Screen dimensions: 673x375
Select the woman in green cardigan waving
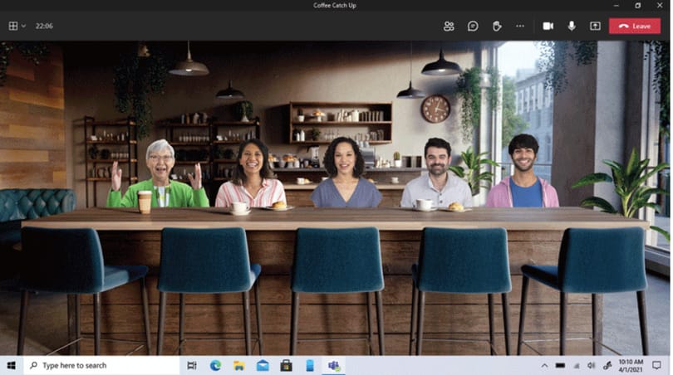(x=159, y=175)
